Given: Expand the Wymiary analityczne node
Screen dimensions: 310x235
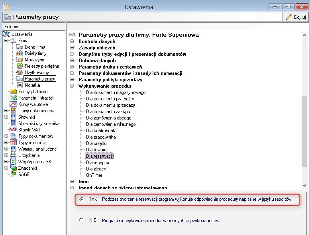Looking at the screenshot, I should pos(6,149).
